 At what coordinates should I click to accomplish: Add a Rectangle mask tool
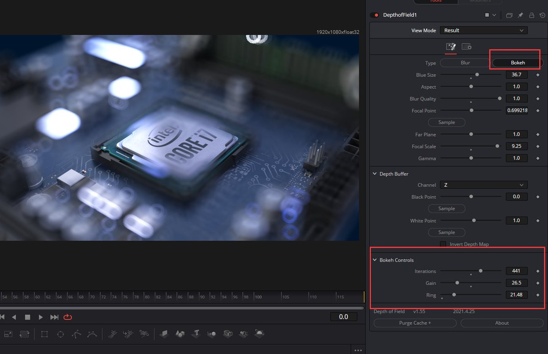(x=44, y=334)
